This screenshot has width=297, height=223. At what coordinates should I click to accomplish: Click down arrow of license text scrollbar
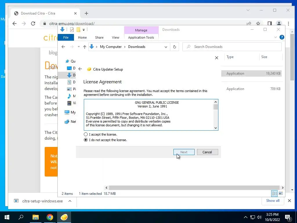click(x=215, y=128)
